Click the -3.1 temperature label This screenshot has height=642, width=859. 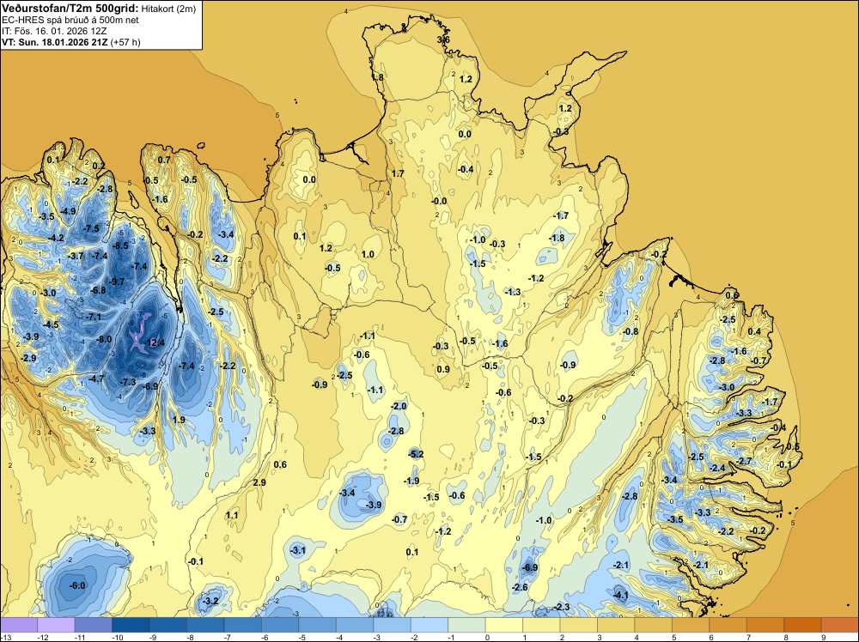coord(297,550)
